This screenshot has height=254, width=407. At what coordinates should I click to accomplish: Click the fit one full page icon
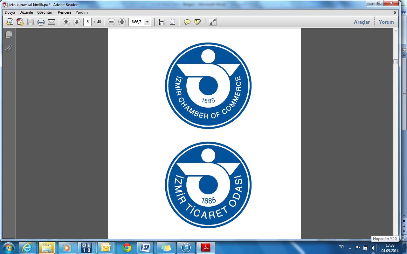tap(172, 22)
